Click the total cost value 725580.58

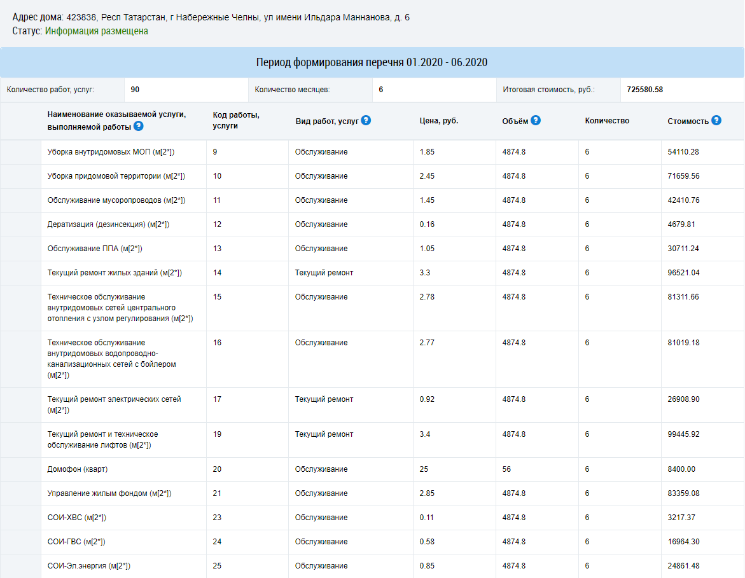coord(644,90)
